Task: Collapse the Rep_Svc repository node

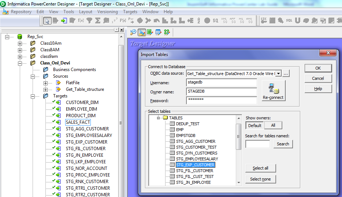Action: point(7,37)
